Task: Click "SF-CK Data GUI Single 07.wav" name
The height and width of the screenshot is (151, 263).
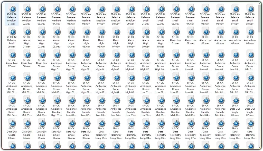Action: coord(71,133)
